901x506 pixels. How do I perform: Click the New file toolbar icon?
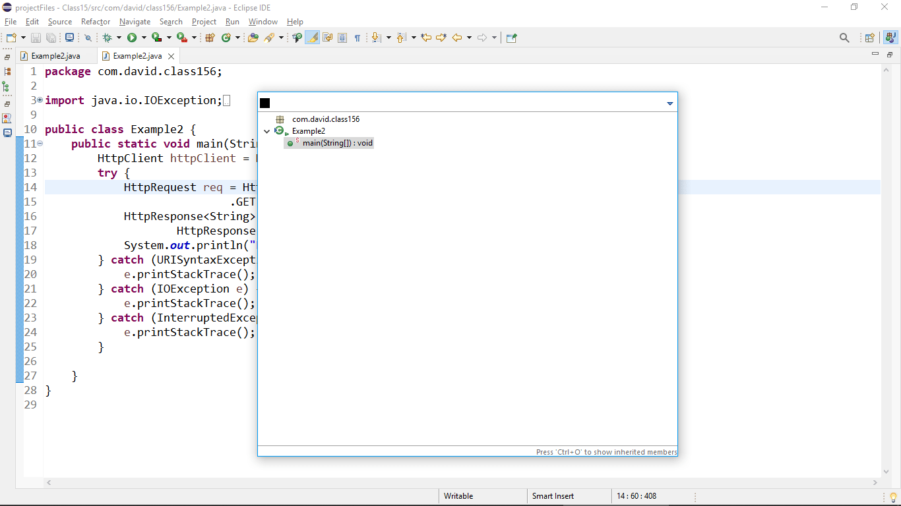click(11, 38)
